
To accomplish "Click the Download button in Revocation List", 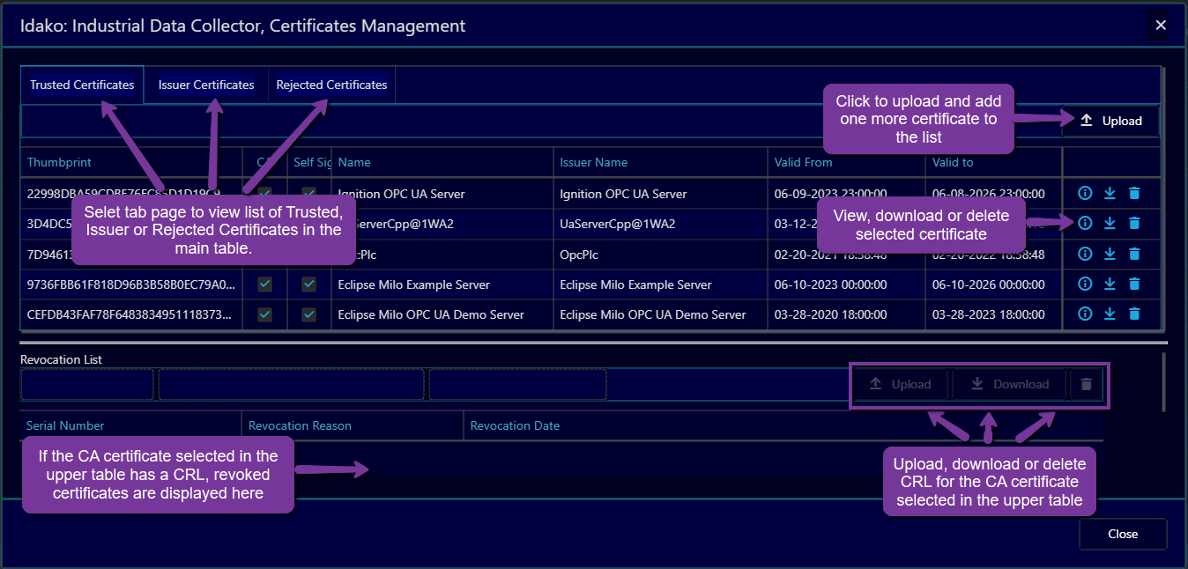I will click(1009, 384).
